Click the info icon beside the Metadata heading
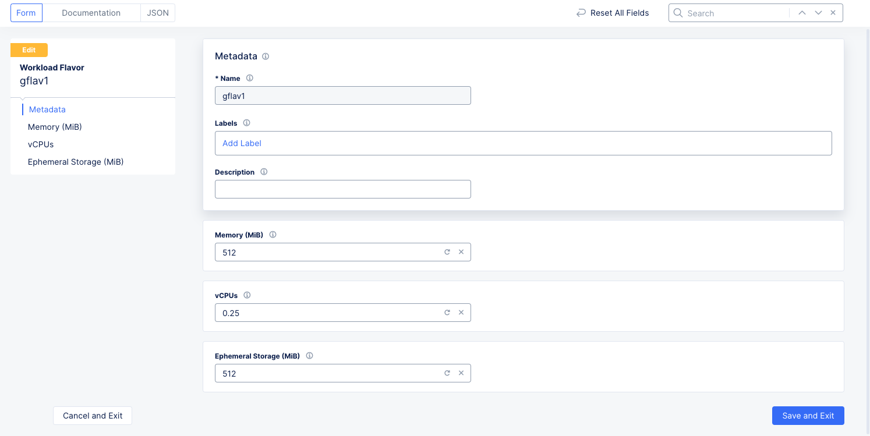870x436 pixels. (x=266, y=56)
